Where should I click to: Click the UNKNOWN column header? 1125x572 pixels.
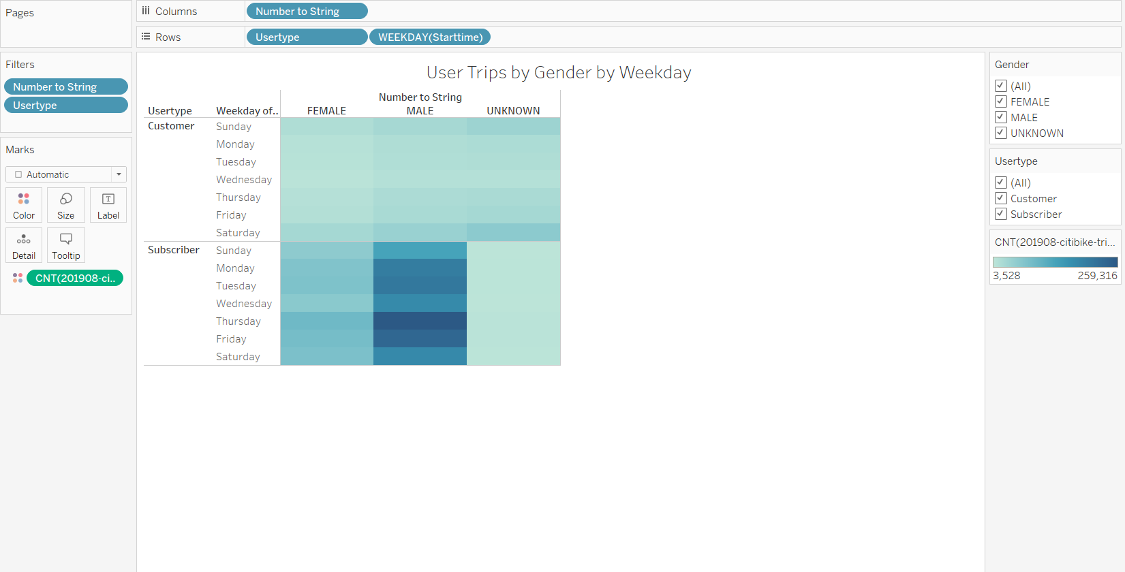(513, 111)
